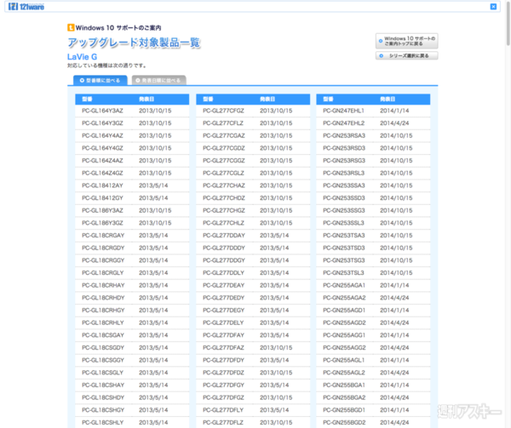Select model PC-GL164Y3AZ

click(102, 111)
